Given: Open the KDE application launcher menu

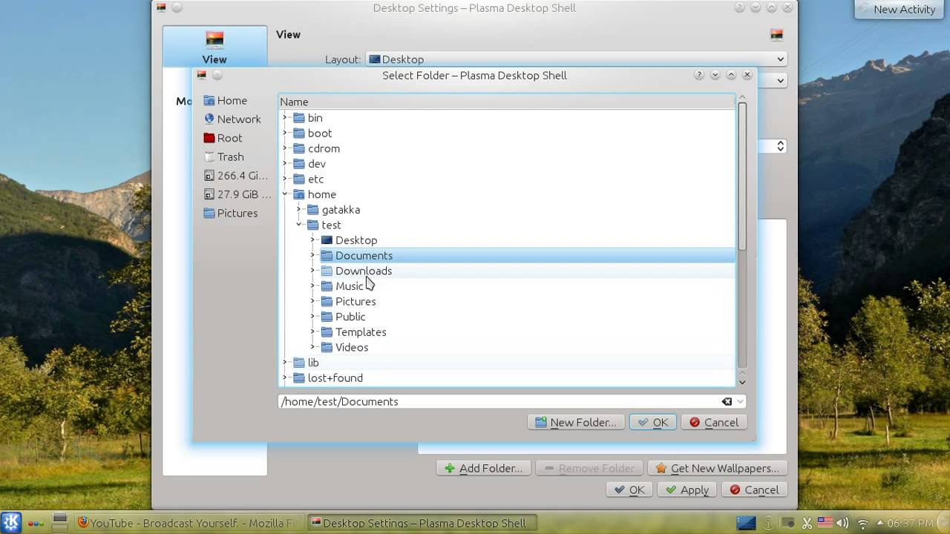Looking at the screenshot, I should pyautogui.click(x=11, y=522).
